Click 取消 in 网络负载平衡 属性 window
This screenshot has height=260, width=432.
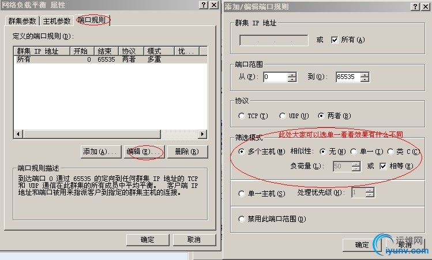point(194,240)
